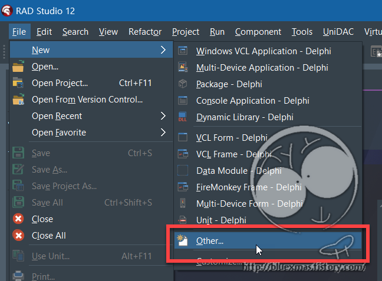Create VCL Frame - Delphi
The image size is (382, 281).
click(268, 154)
